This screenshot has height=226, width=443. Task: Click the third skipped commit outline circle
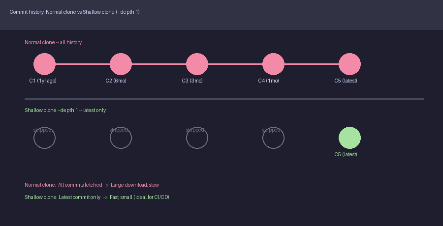coord(197,138)
